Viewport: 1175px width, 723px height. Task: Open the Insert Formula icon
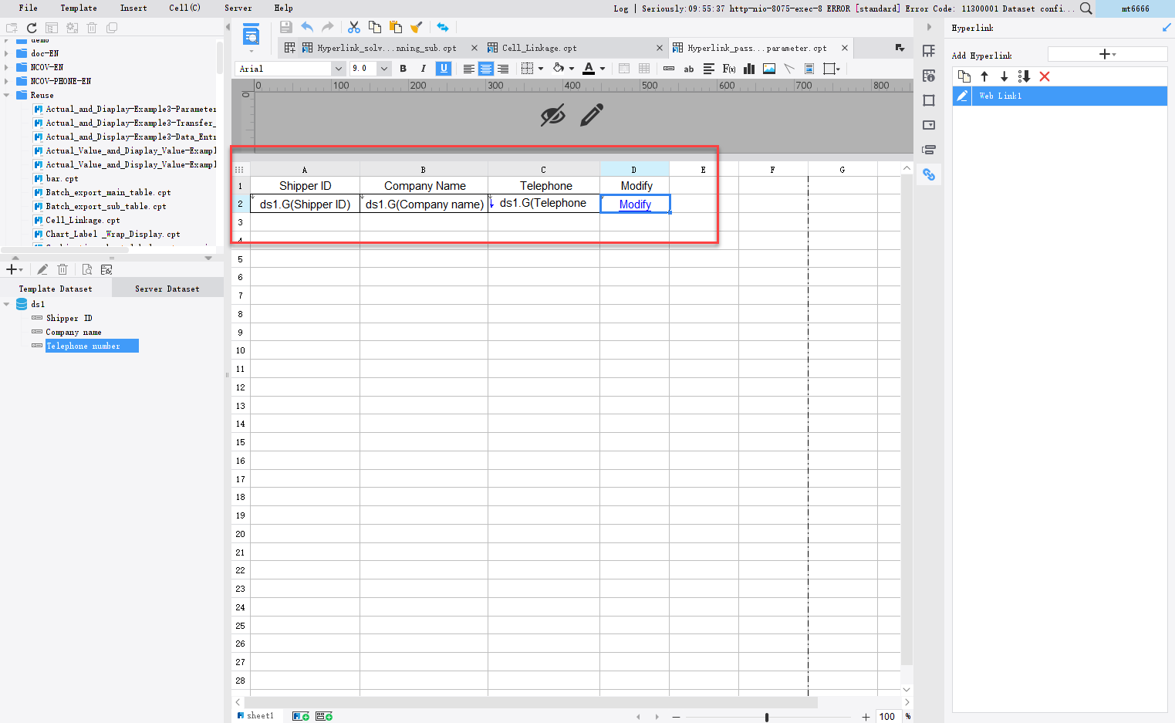point(729,69)
